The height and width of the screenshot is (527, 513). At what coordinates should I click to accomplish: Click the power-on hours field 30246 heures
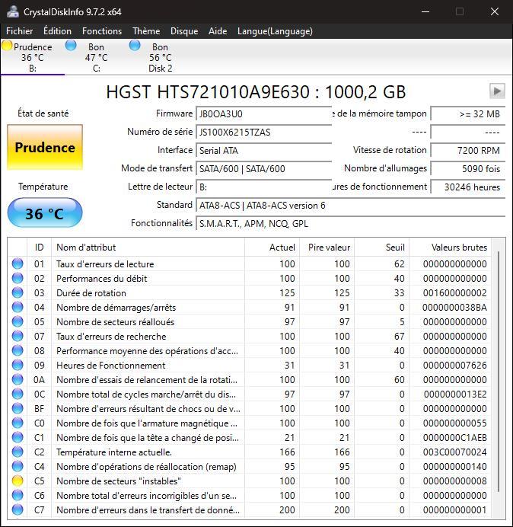467,187
